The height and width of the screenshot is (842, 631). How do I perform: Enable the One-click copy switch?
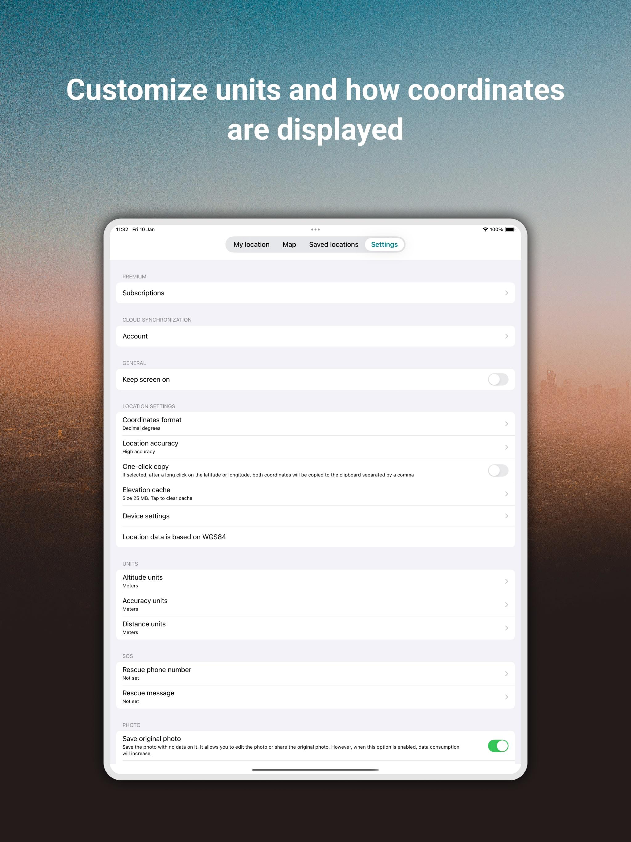498,471
